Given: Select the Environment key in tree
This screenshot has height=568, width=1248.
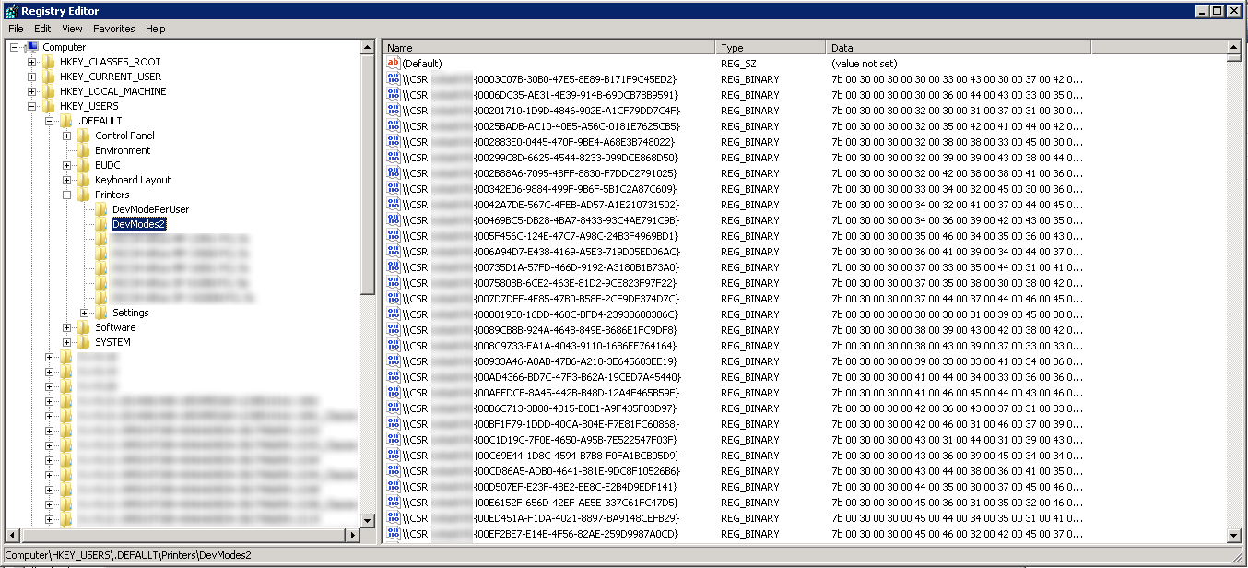Looking at the screenshot, I should click(x=123, y=150).
